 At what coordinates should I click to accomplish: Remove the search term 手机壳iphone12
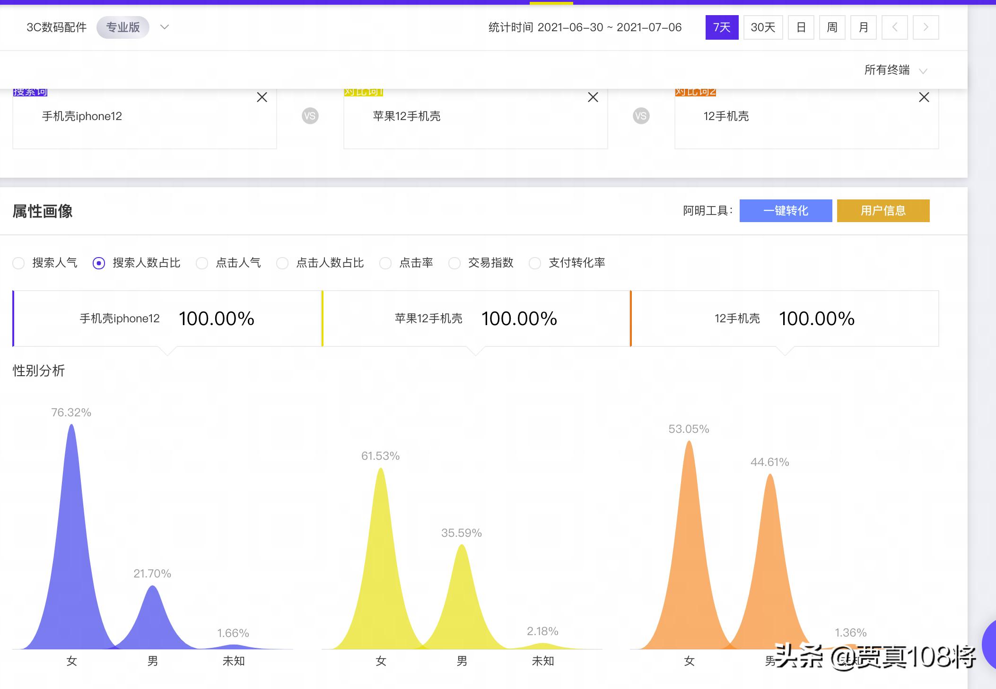(262, 97)
